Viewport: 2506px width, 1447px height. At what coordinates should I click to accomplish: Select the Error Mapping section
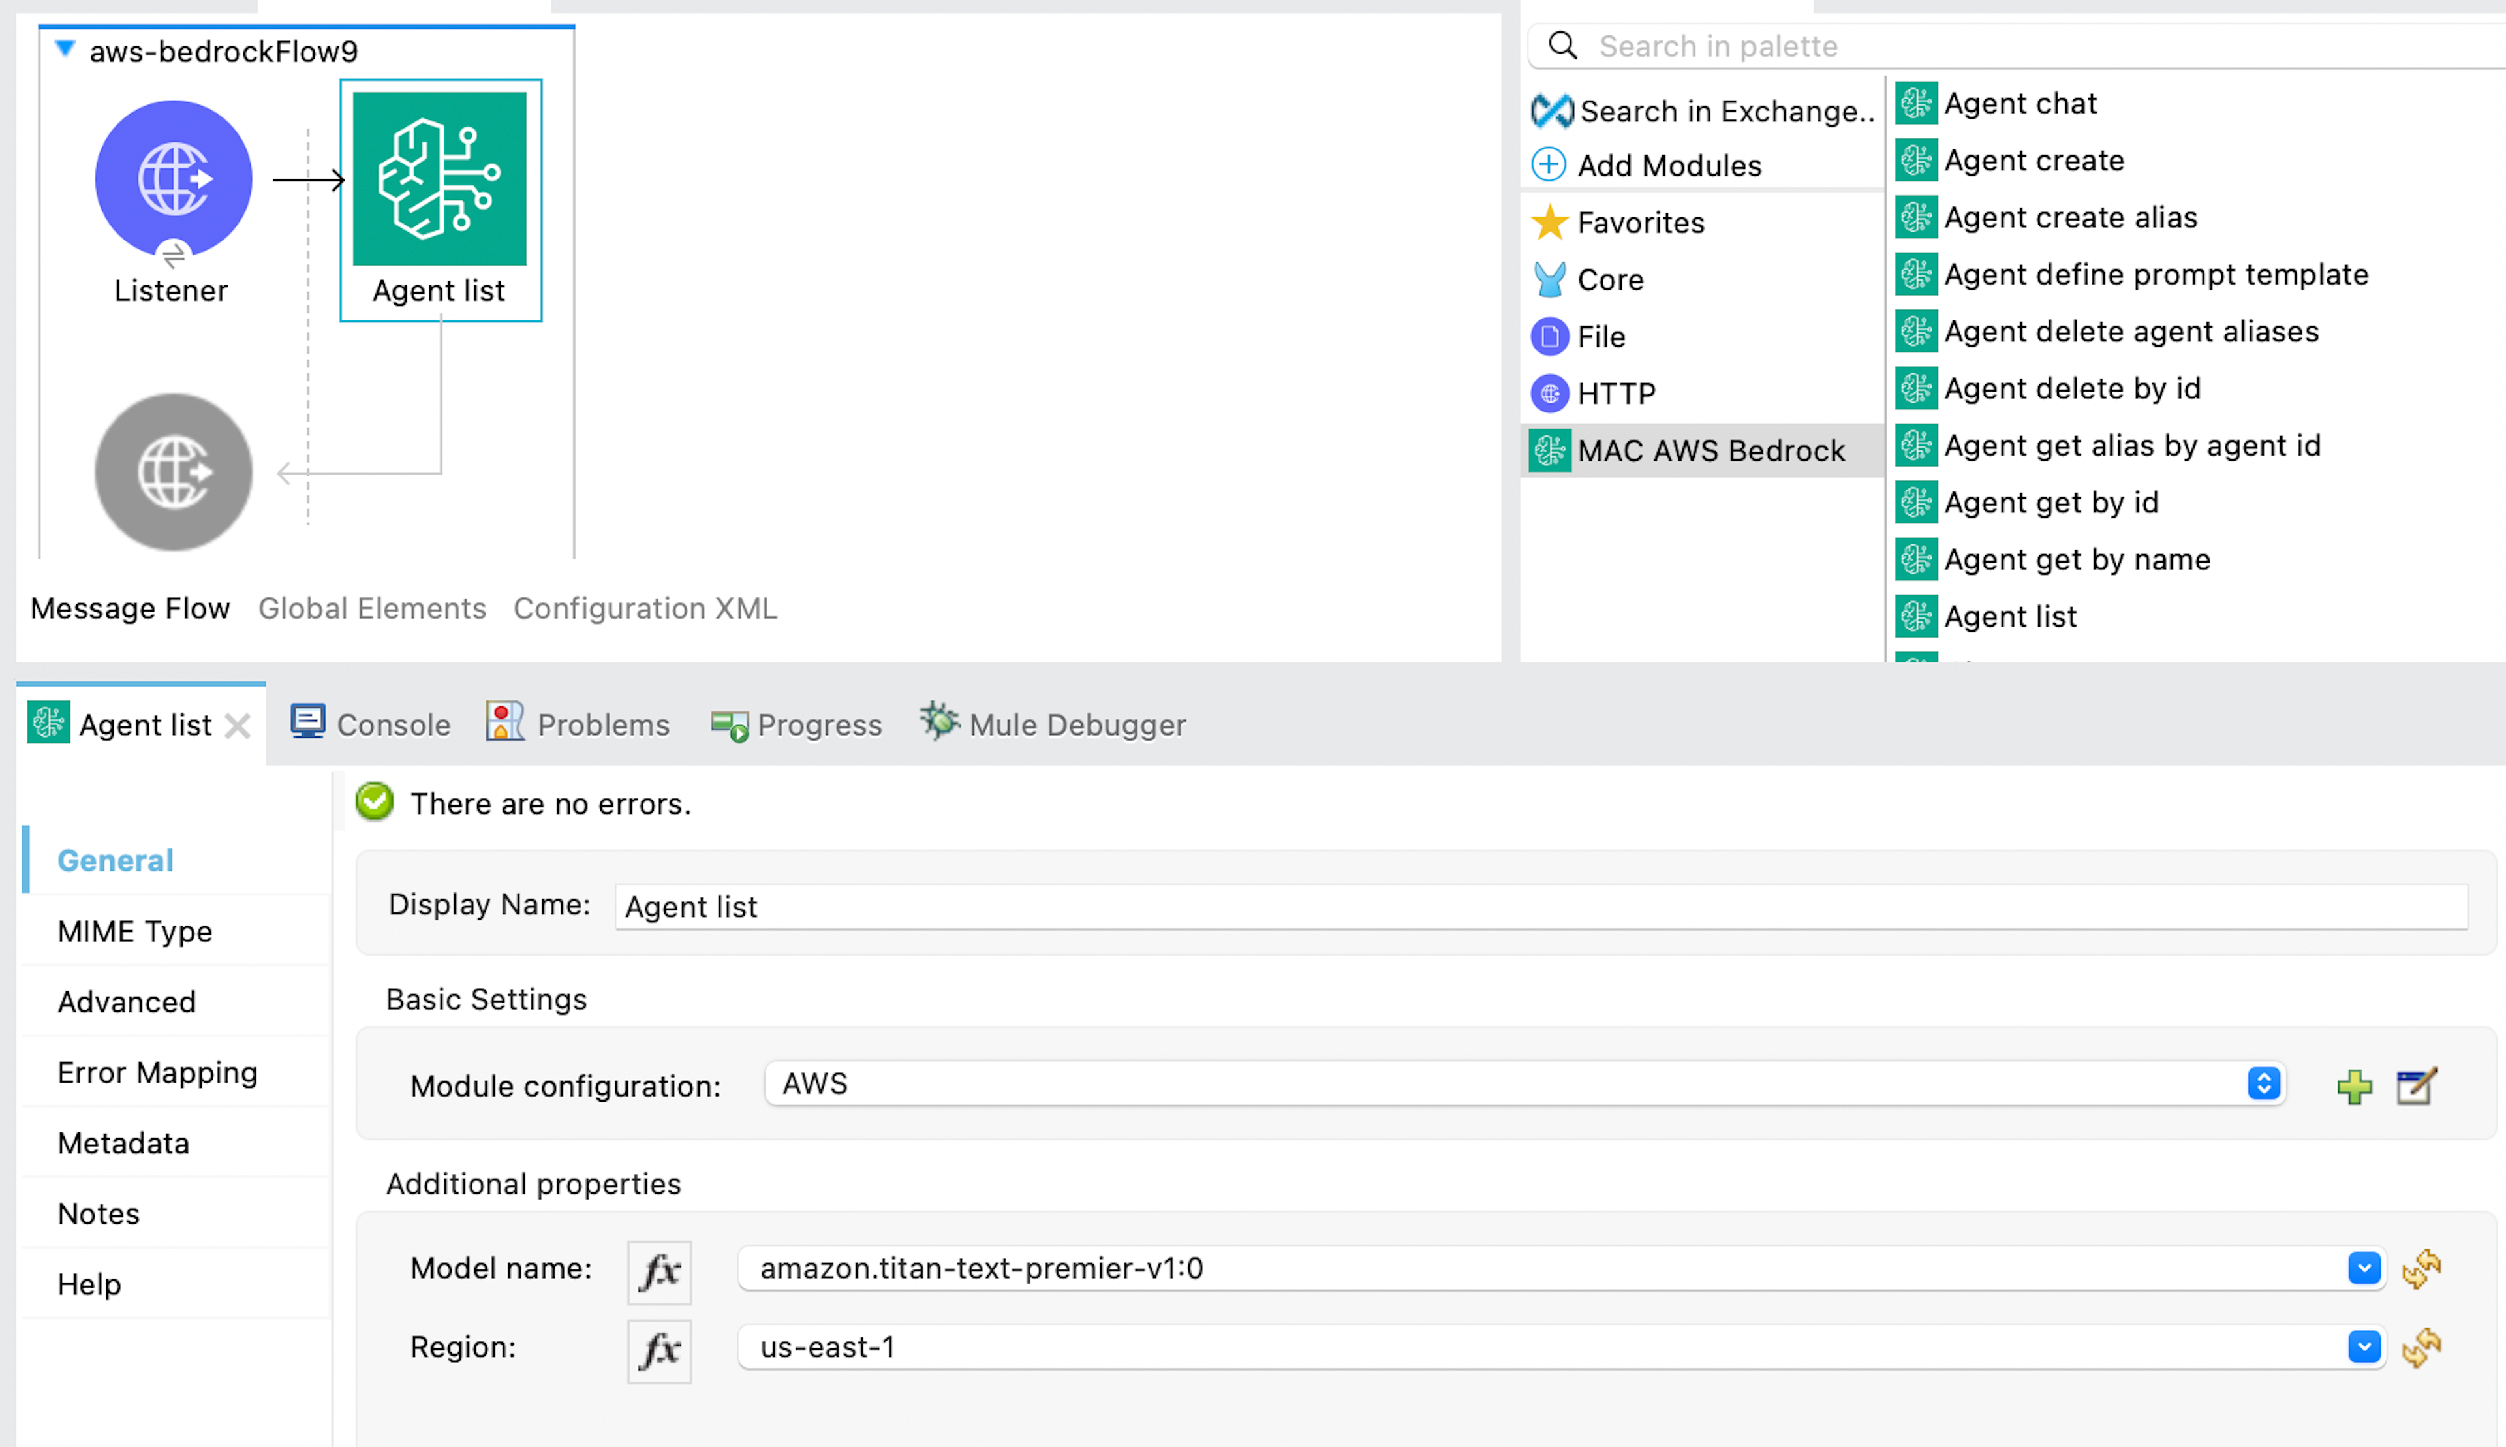(x=176, y=1072)
